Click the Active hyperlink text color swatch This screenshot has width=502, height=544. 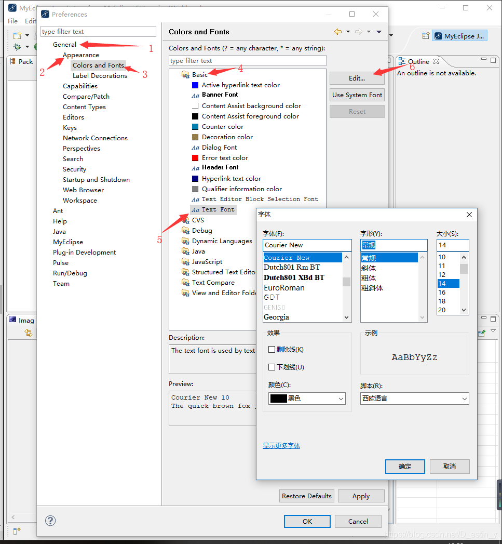[195, 85]
